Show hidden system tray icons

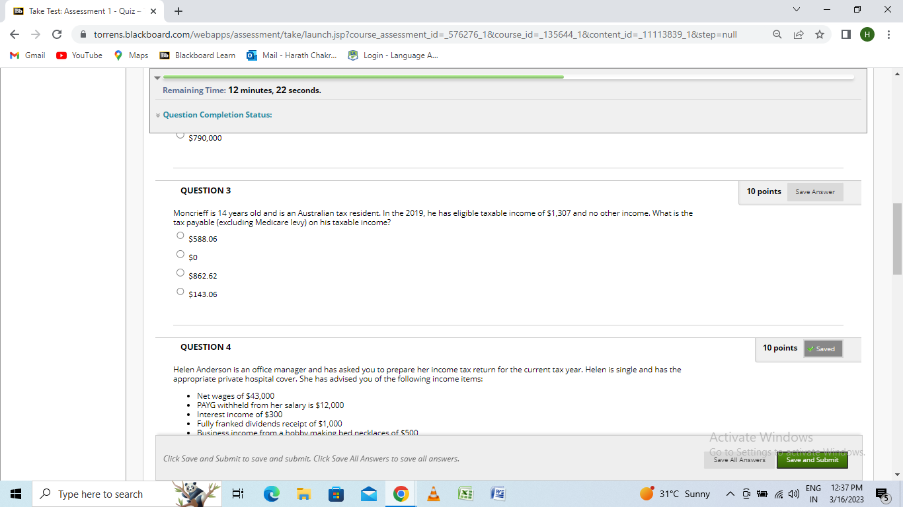(730, 494)
